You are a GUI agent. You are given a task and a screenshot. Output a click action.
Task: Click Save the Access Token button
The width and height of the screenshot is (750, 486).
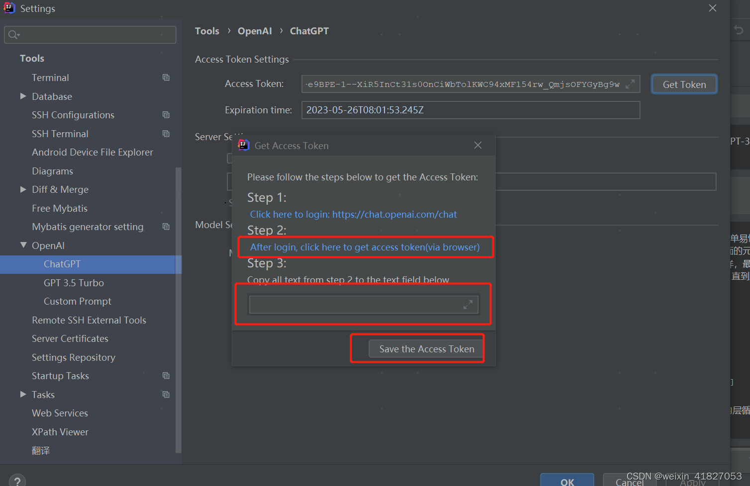426,349
